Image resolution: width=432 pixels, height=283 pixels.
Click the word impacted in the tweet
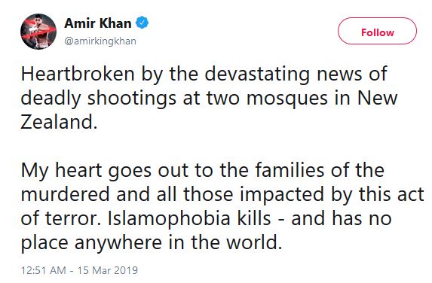(x=282, y=194)
